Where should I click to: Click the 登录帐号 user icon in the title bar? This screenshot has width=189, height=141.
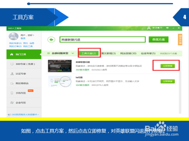tap(149, 28)
